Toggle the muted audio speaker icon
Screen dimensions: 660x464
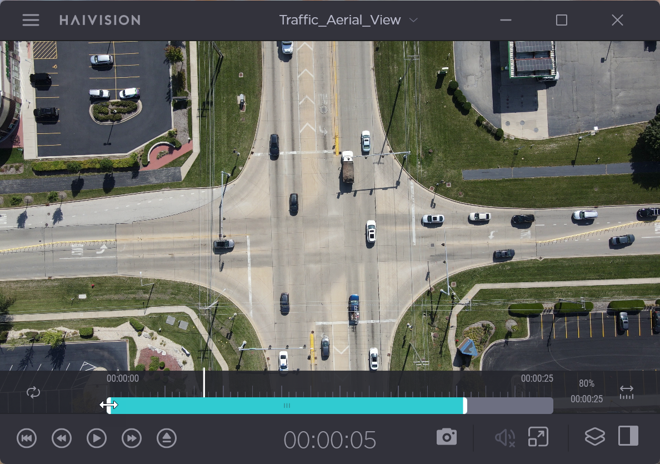504,438
